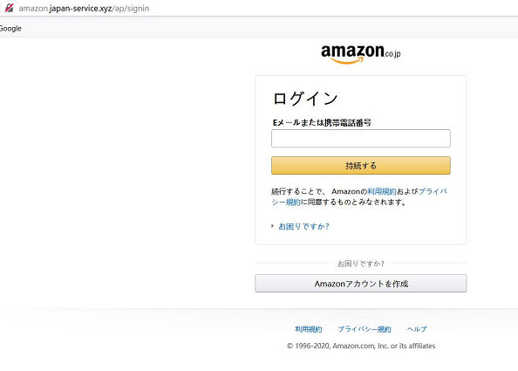
Task: Open the プライバシー規約 link in the consent text
Action: click(433, 191)
